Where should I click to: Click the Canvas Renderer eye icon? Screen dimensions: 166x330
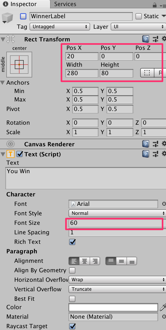11,144
